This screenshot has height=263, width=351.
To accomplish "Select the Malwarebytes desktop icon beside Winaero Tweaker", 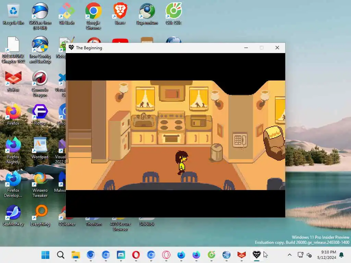I will [60, 181].
